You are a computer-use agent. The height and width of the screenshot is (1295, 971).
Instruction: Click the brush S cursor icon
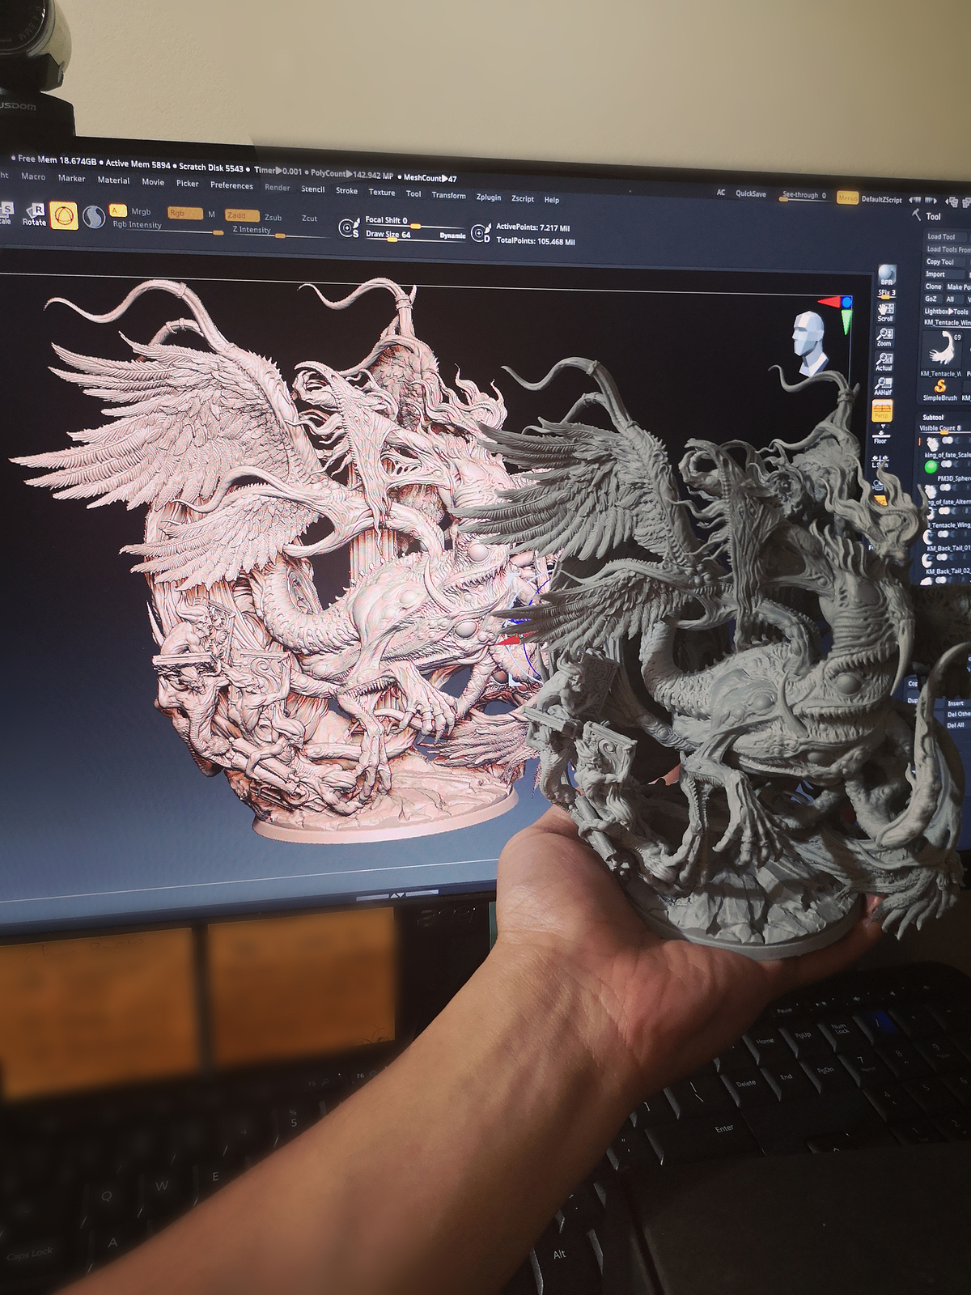pyautogui.click(x=349, y=228)
